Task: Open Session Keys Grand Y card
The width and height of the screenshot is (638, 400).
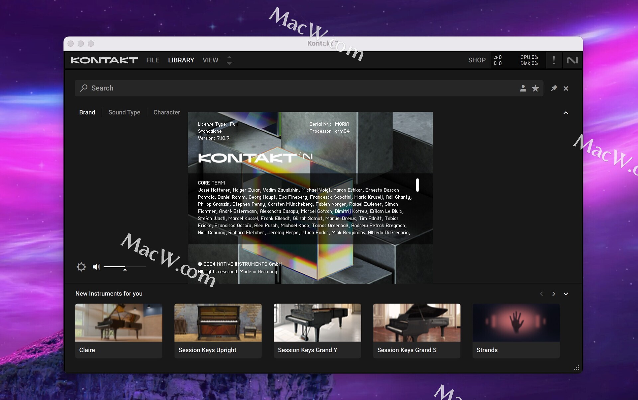Action: pos(317,331)
